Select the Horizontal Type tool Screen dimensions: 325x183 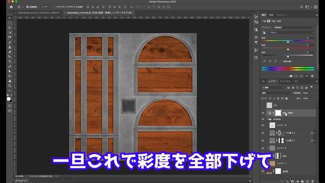(x=10, y=62)
